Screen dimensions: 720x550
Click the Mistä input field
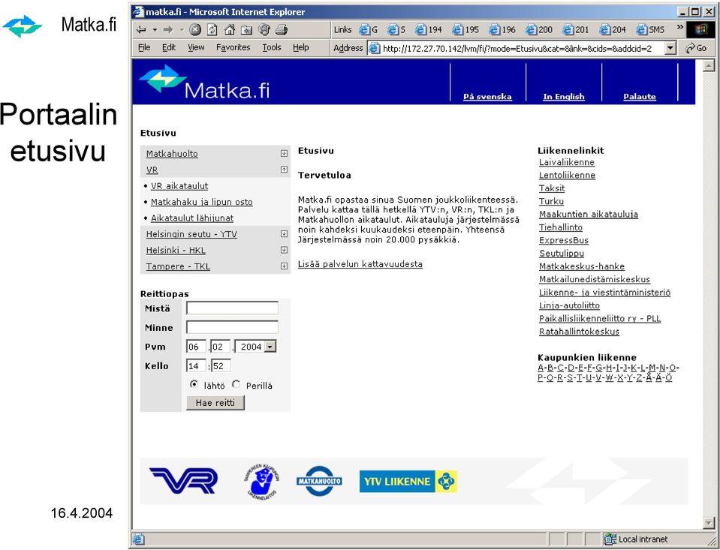(x=232, y=308)
